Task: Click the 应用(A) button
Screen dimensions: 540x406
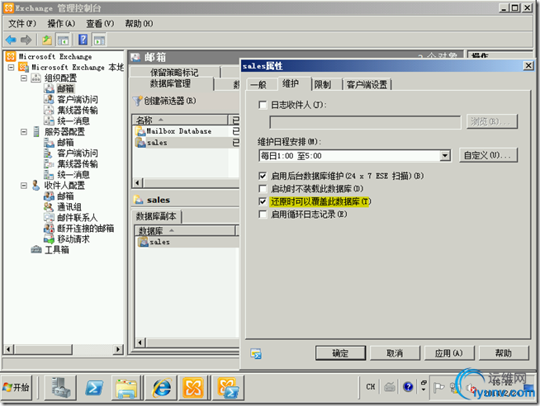Action: pos(449,353)
